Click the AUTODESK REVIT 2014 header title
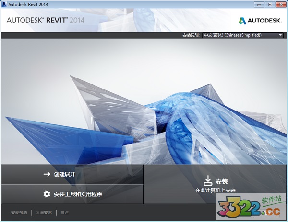Viewport: 288px width, 222px height. (46, 20)
